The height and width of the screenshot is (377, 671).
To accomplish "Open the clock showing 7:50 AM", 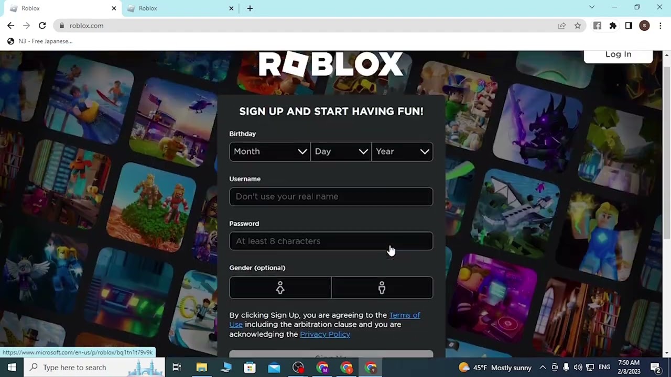I will (629, 367).
